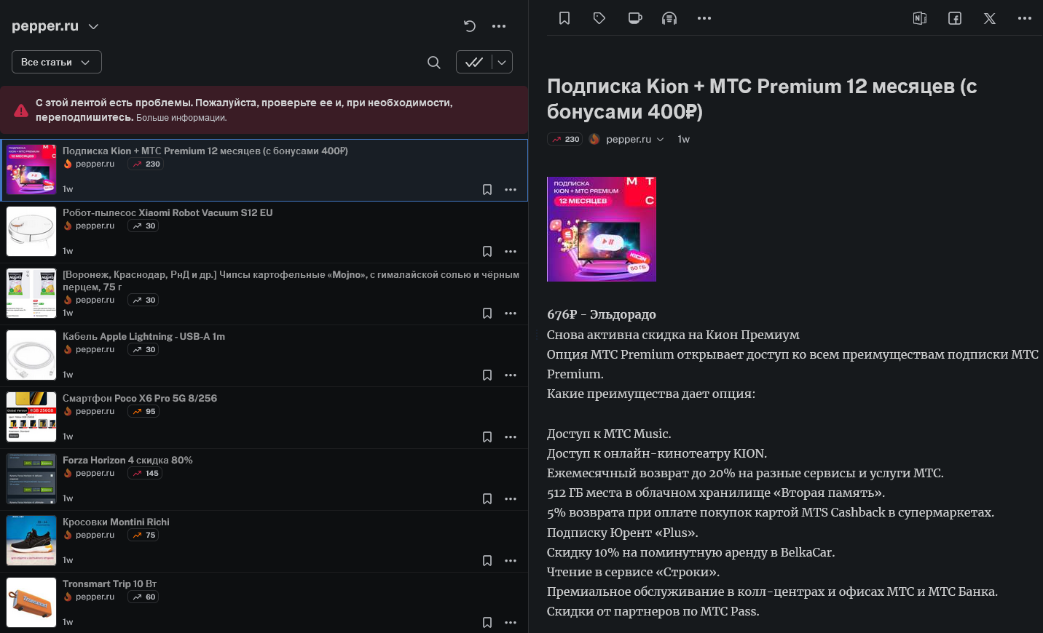This screenshot has width=1043, height=633.
Task: Open 'Кабель Apple Lightning - USB-A 1m' article
Action: coord(143,336)
